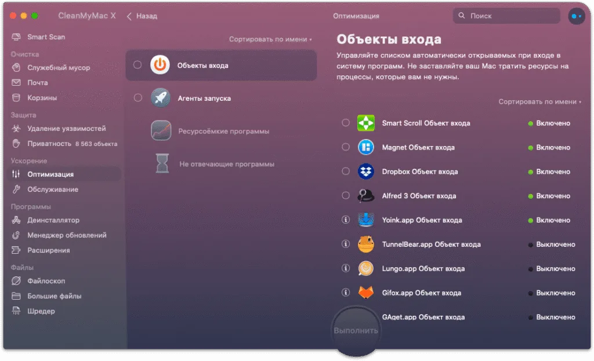Toggle Включено status for Dropbox
The width and height of the screenshot is (594, 361).
coord(549,172)
